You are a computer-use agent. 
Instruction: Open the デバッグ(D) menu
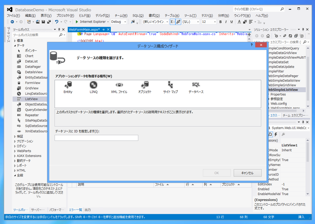click(103, 16)
